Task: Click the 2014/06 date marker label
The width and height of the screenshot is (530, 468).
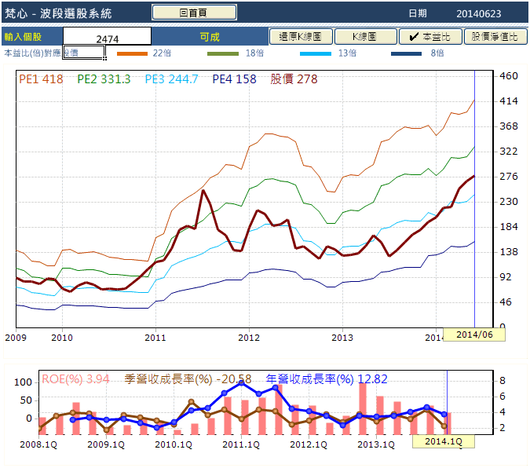Action: coord(474,335)
